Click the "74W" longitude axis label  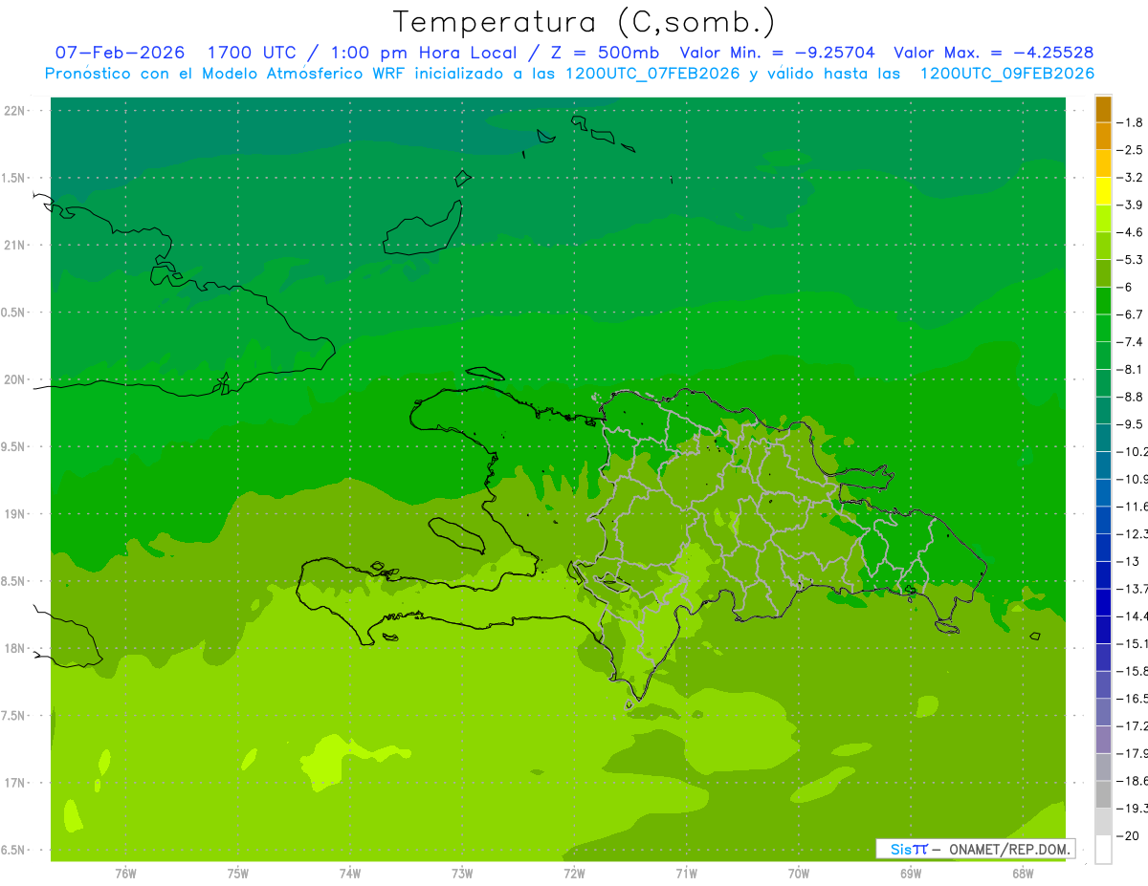[350, 874]
